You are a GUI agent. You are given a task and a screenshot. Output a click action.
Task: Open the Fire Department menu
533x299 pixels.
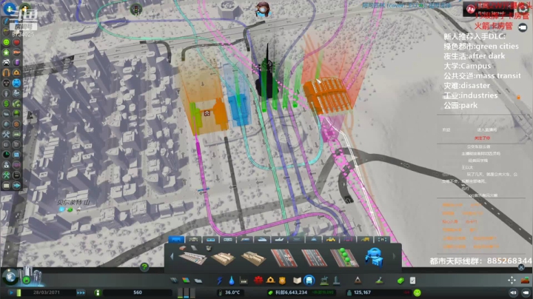tap(271, 280)
